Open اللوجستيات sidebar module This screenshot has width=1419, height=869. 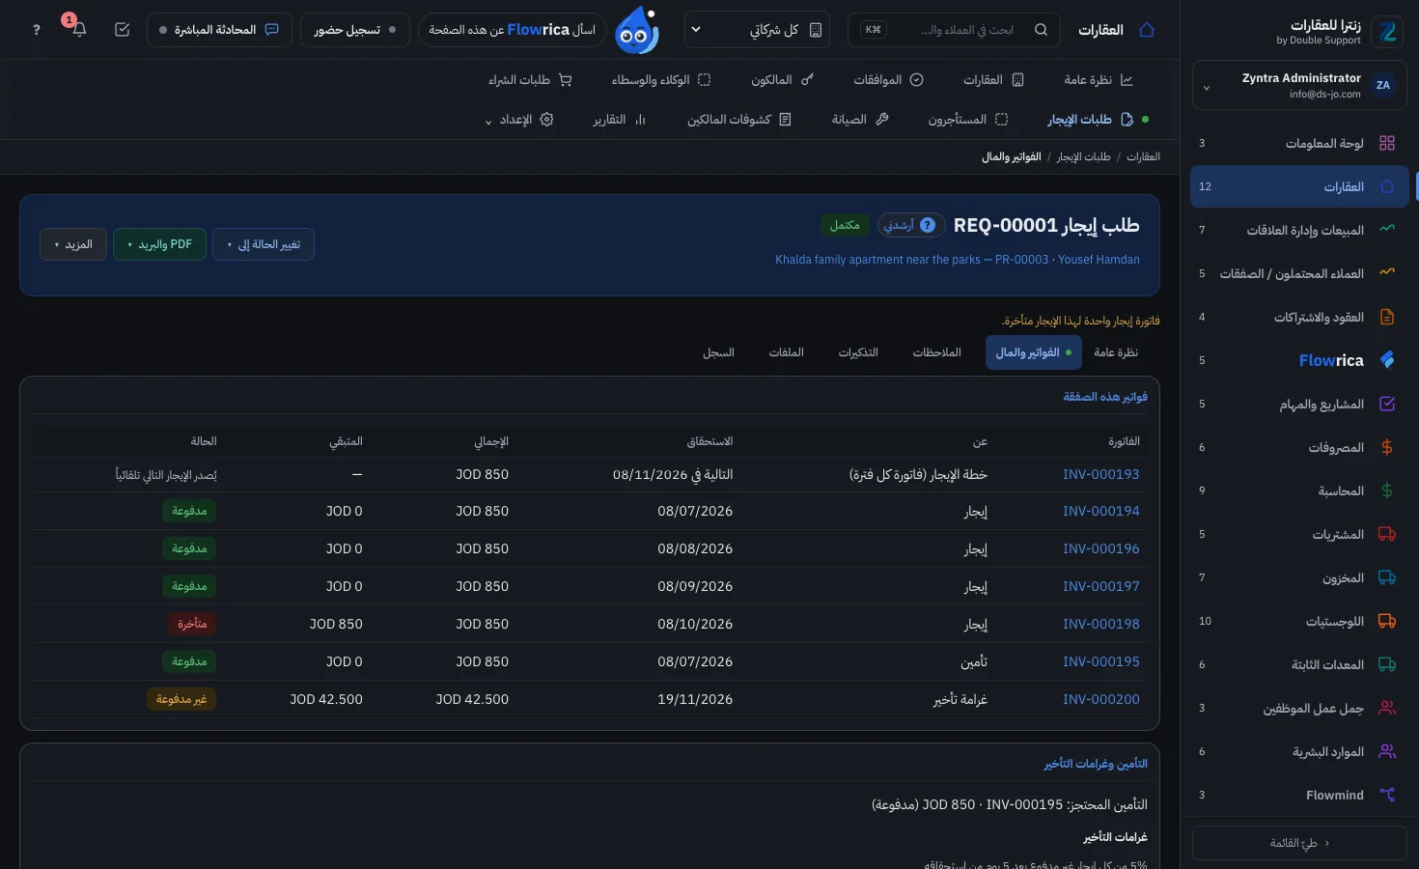click(1299, 621)
